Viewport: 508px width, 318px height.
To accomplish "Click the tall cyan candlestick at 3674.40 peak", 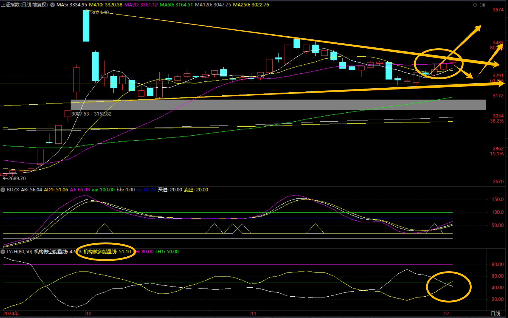I will coord(86,26).
